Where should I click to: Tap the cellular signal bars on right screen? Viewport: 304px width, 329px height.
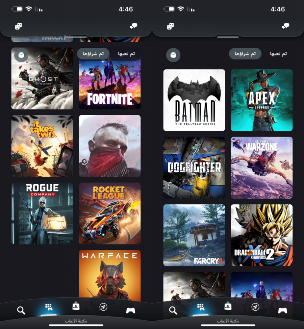[191, 9]
